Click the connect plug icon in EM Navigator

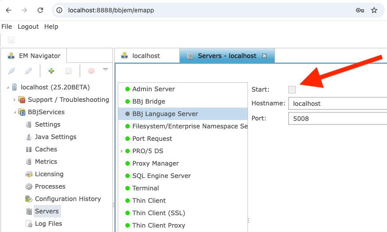click(x=12, y=71)
